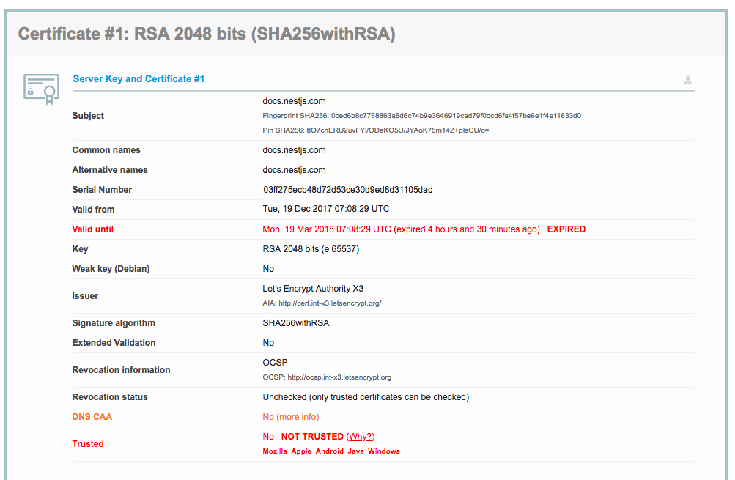
Task: Click the 'Subject' row label
Action: pyautogui.click(x=88, y=115)
